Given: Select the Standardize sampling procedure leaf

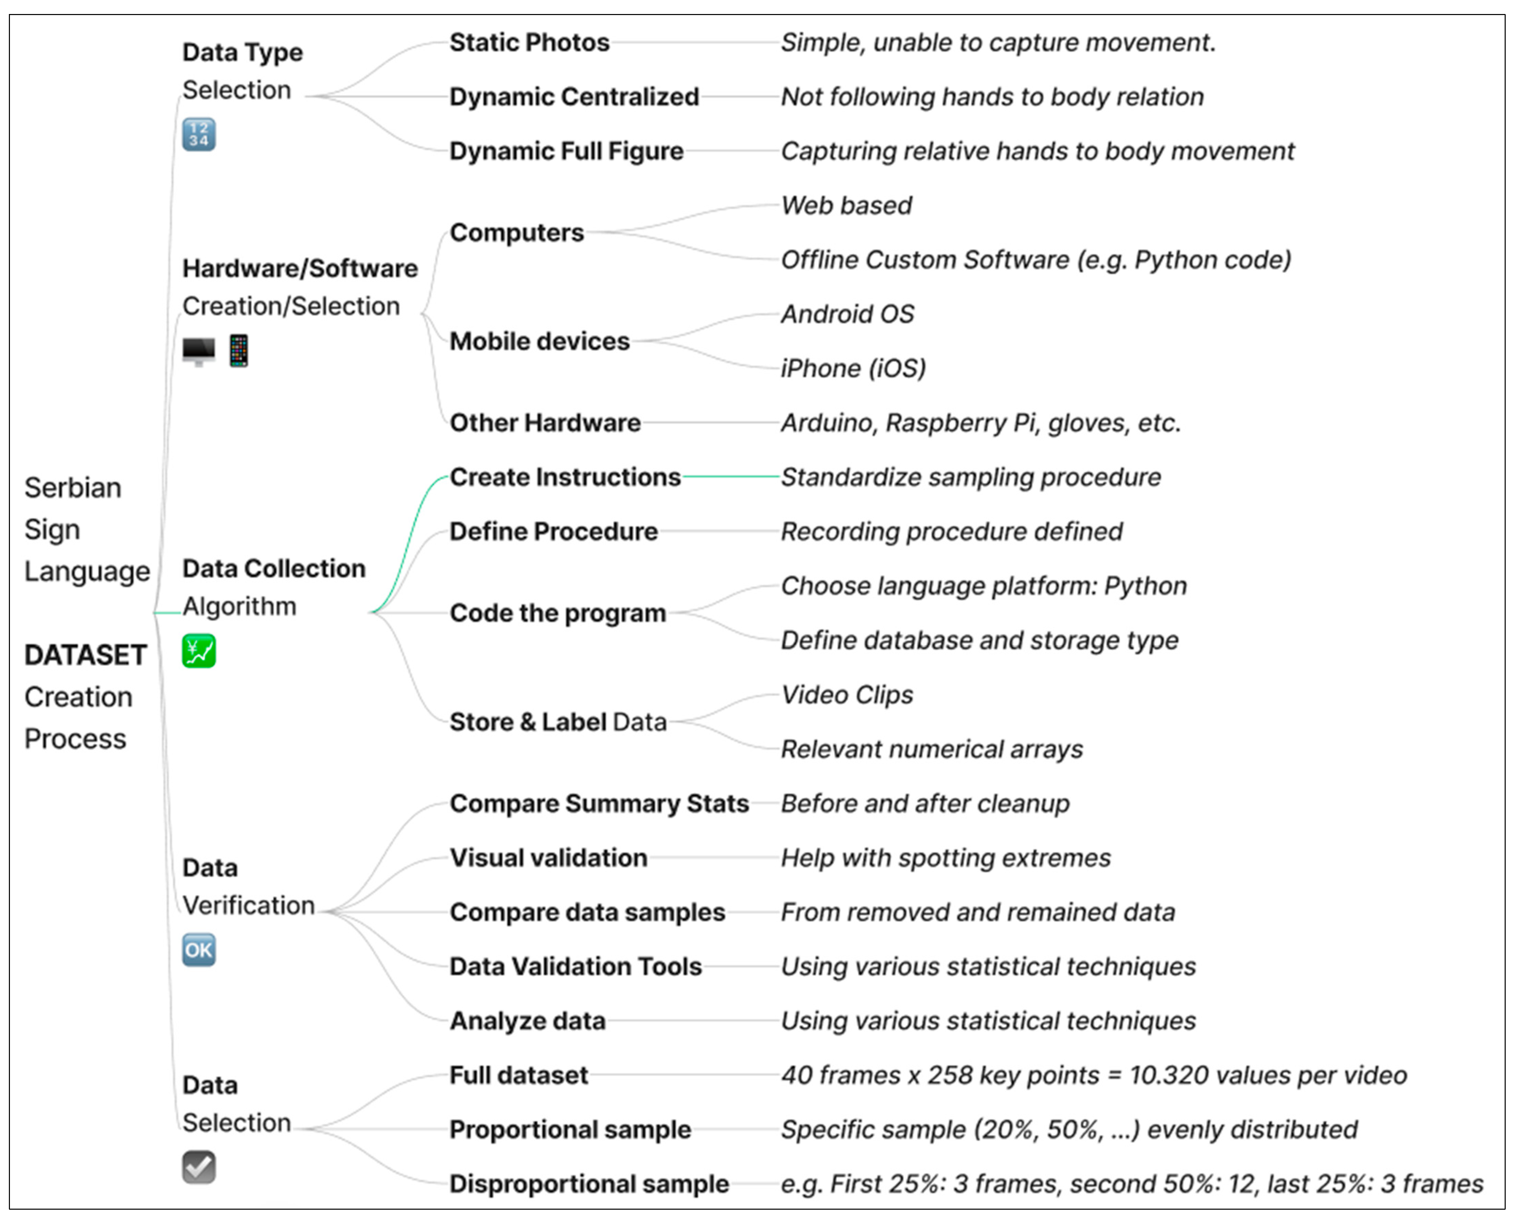Looking at the screenshot, I should click(971, 477).
